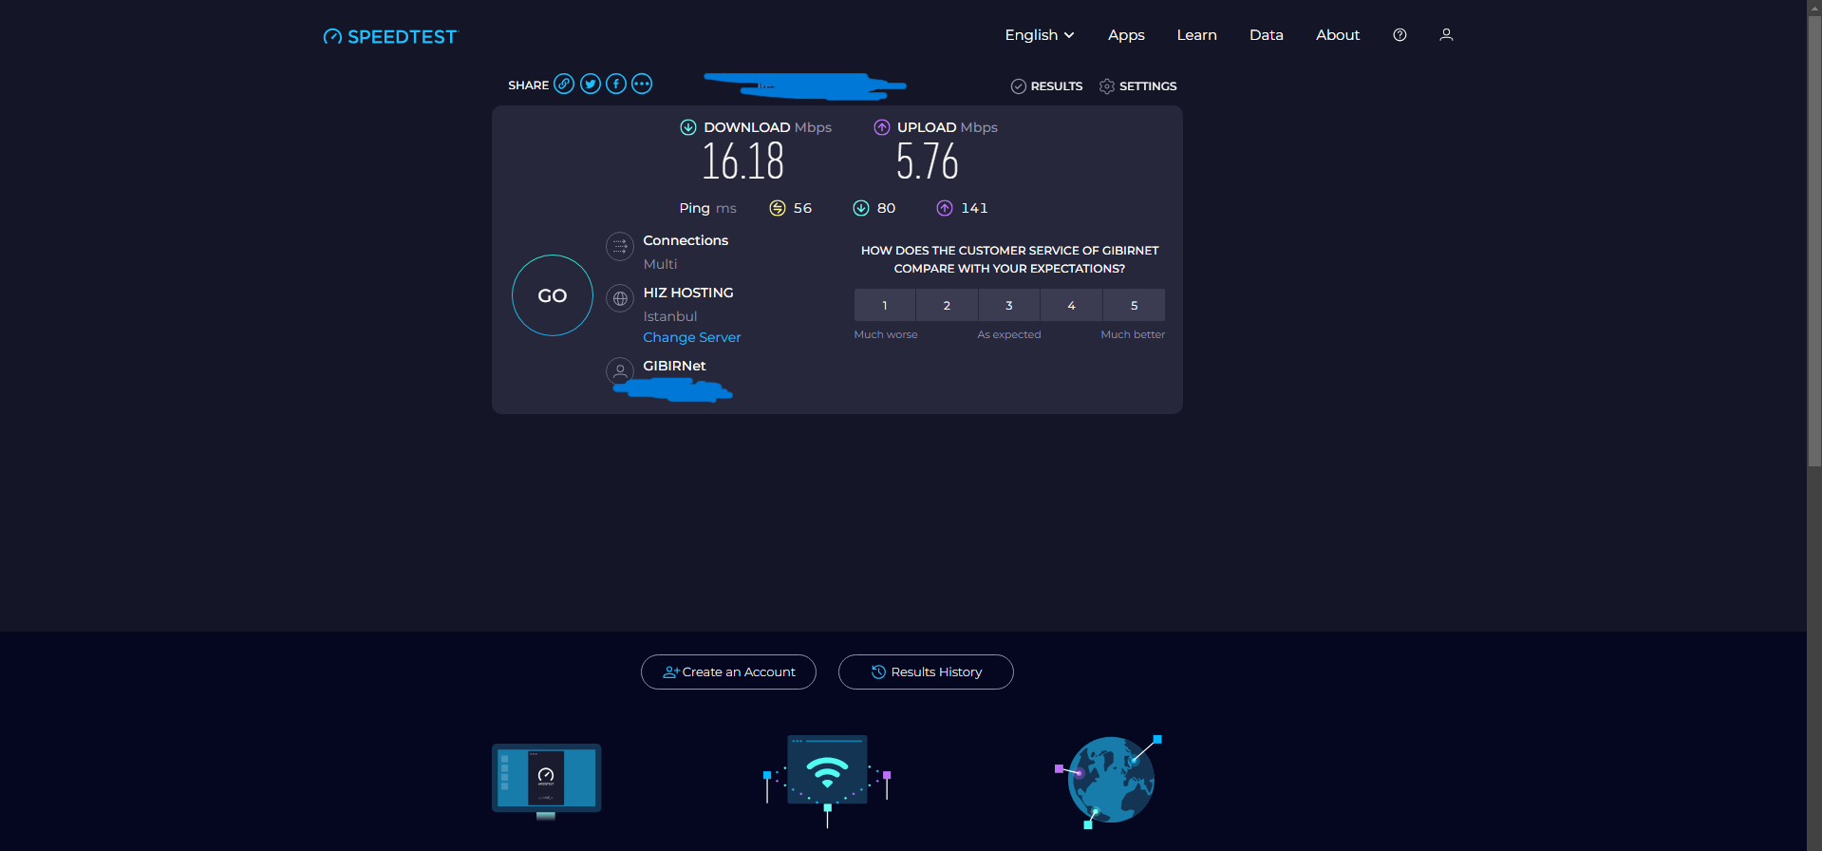
Task: Click the idle ping latency icon
Action: click(778, 208)
